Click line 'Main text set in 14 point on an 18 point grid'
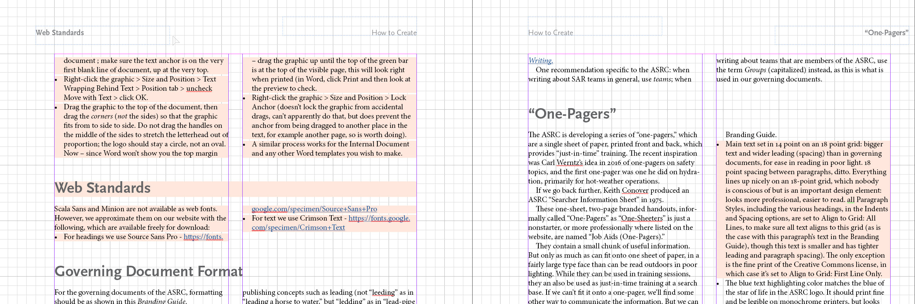 [x=804, y=144]
